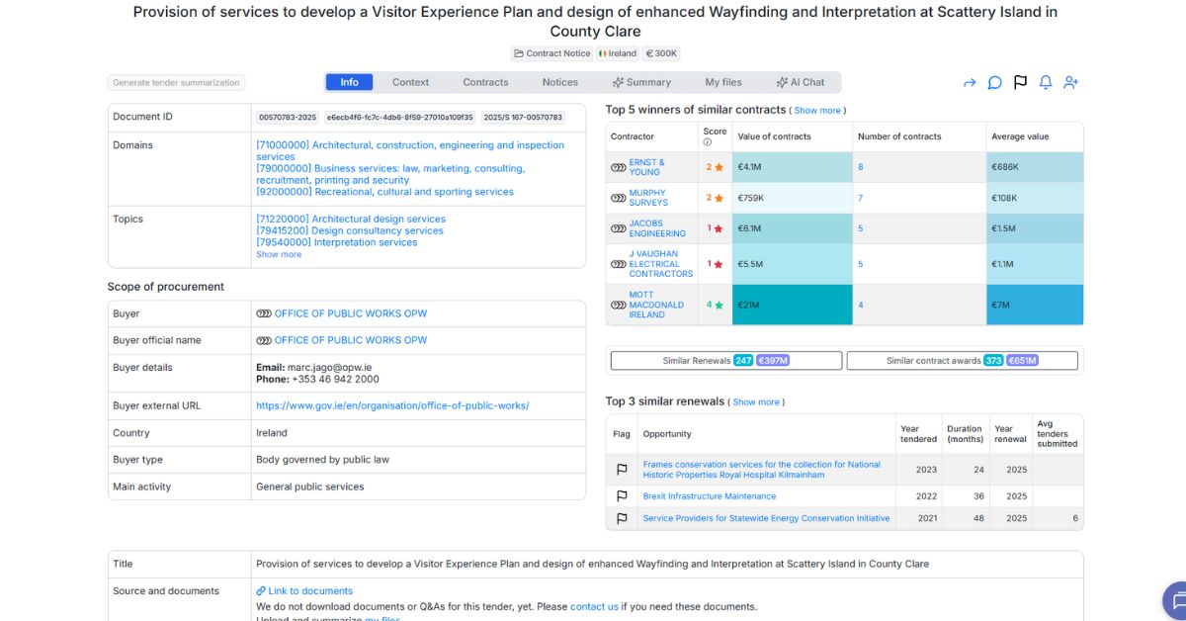Click coins icon beside Ernst & Young
This screenshot has width=1186, height=621.
(619, 168)
